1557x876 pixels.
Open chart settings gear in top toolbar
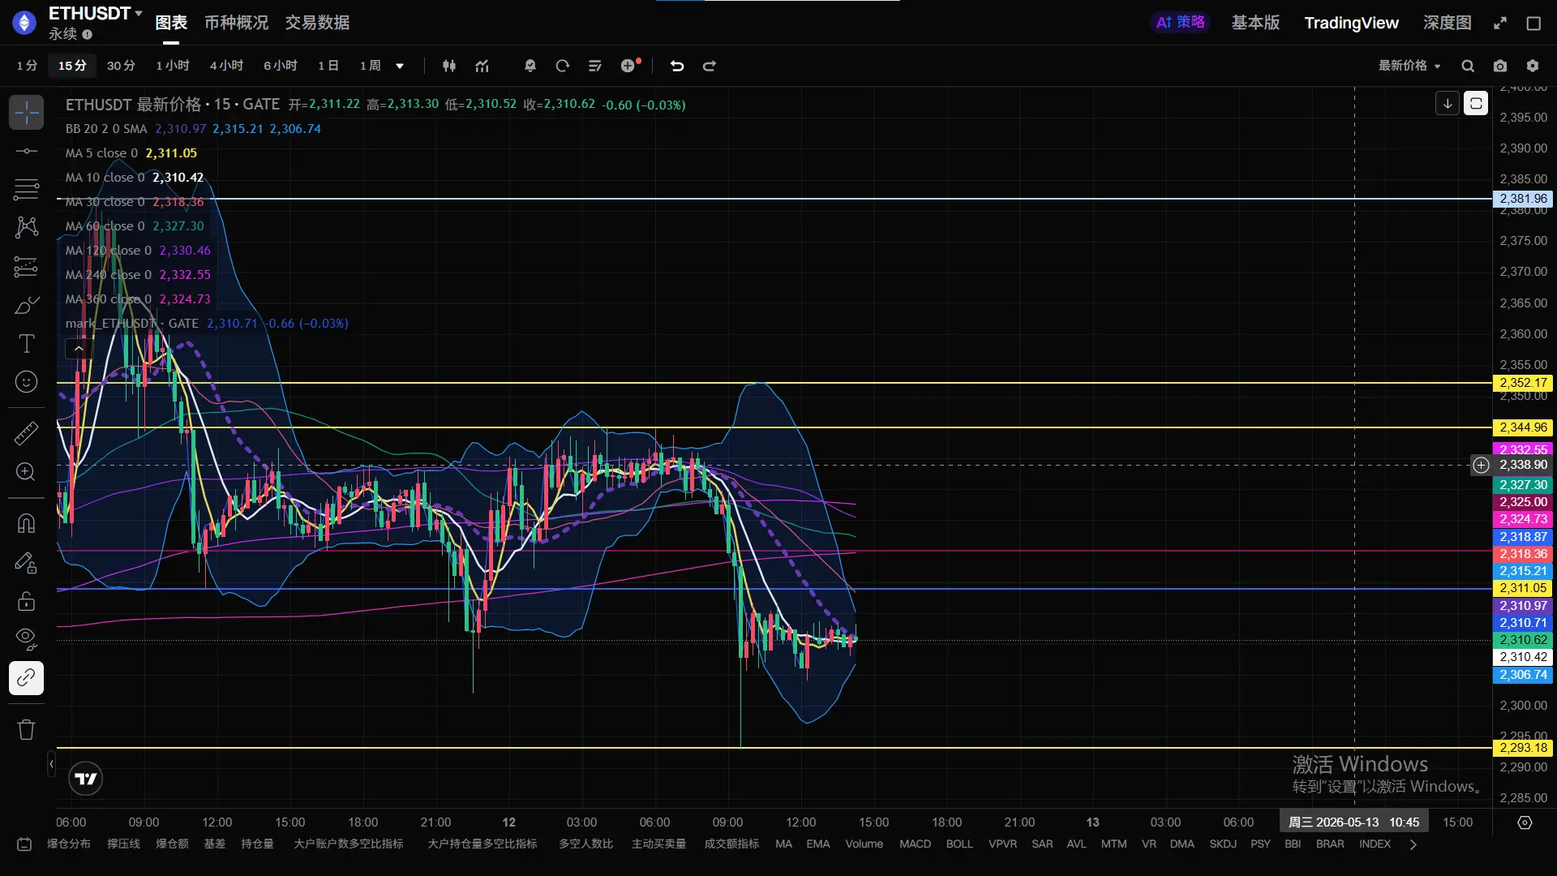tap(1533, 66)
